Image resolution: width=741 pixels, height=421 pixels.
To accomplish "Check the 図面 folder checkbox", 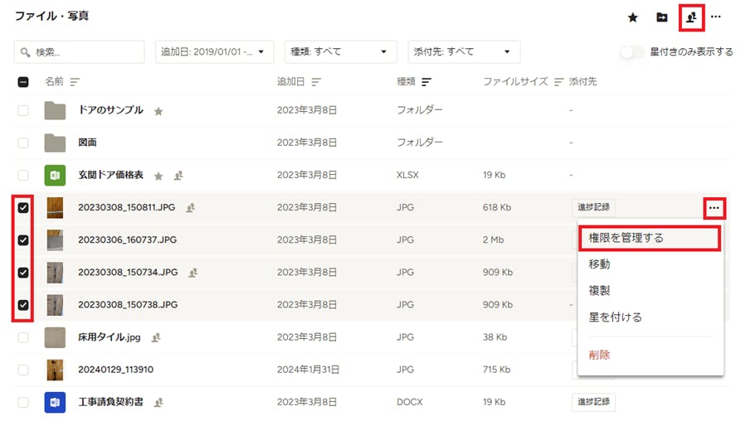I will [23, 143].
